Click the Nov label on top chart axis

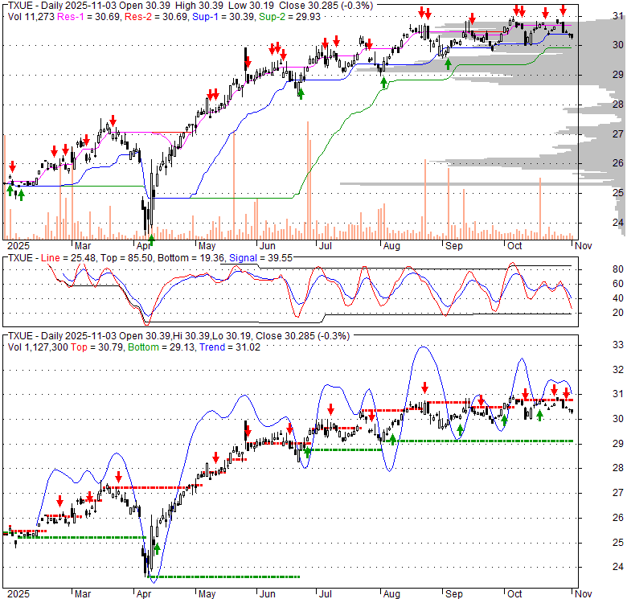[x=583, y=246]
